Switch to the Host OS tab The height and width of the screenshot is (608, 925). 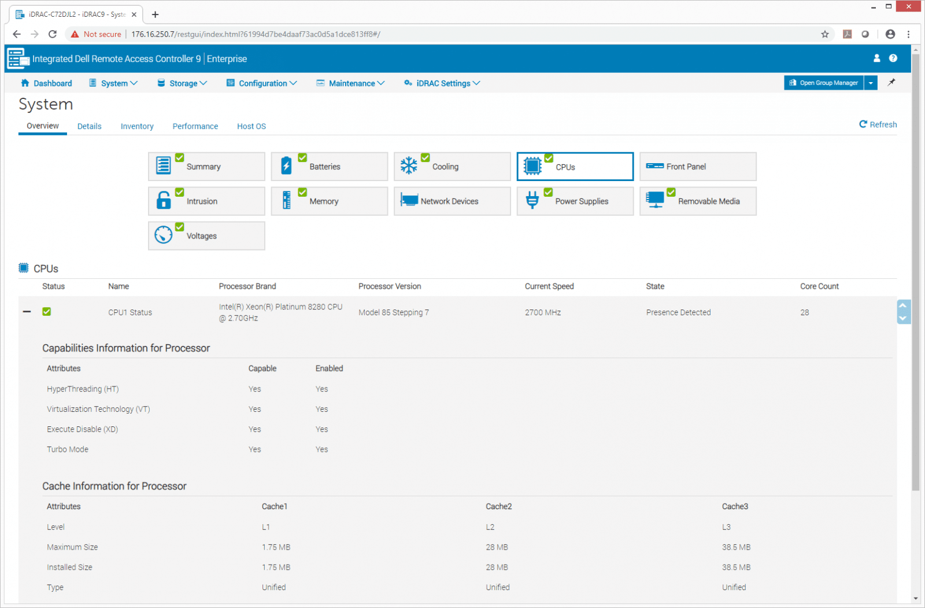point(251,126)
